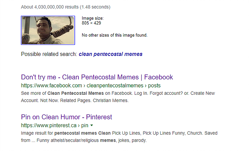Click 'pin' in the Pinterest URL breadcrumb

point(85,125)
